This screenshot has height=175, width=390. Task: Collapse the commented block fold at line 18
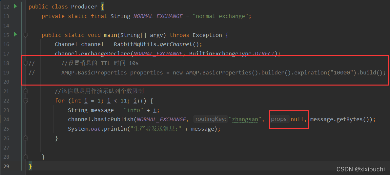coord(25,63)
